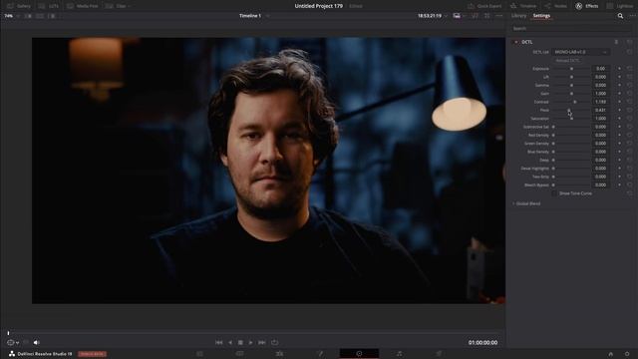This screenshot has height=359, width=638.
Task: Open Project Manager home icon
Action: pyautogui.click(x=611, y=354)
